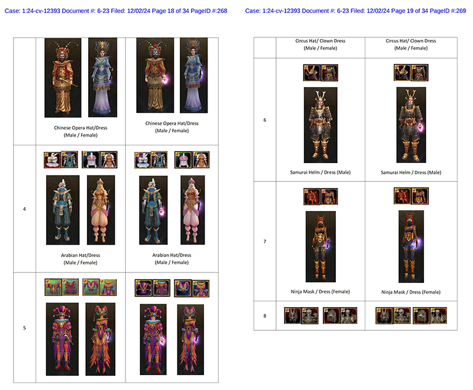Select 'Ninja Mask / Dress (Female)' caption, middle column

point(320,292)
